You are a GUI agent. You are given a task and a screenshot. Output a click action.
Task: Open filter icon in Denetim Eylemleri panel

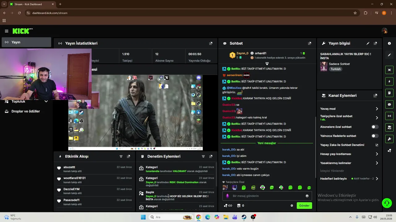click(203, 156)
